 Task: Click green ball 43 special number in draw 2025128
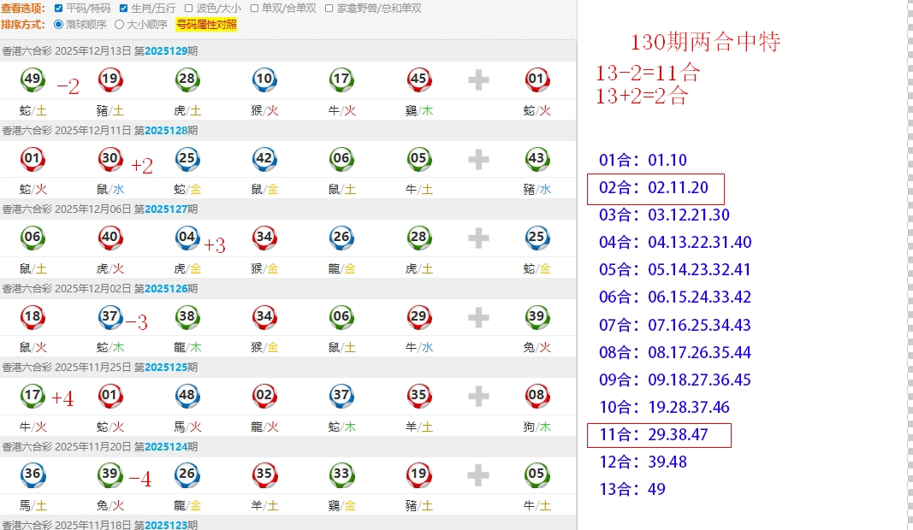(x=537, y=159)
